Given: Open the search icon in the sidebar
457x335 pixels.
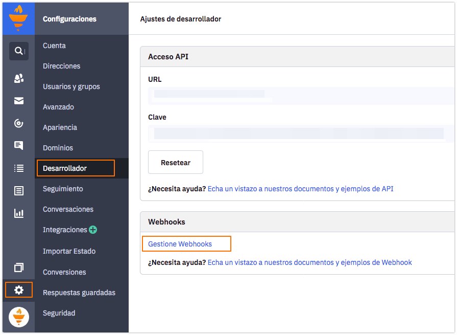Looking at the screenshot, I should click(x=19, y=51).
